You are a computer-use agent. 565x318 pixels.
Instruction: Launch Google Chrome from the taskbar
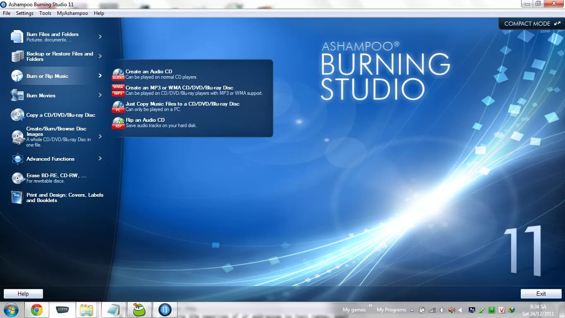[x=36, y=310]
